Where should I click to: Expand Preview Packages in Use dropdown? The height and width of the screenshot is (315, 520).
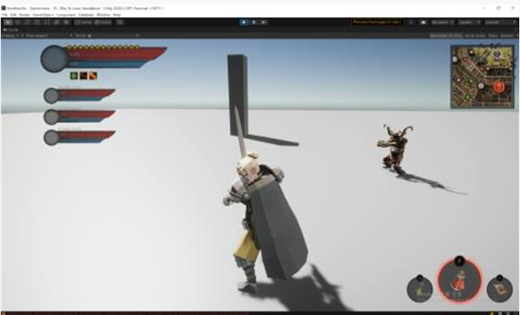pyautogui.click(x=378, y=23)
